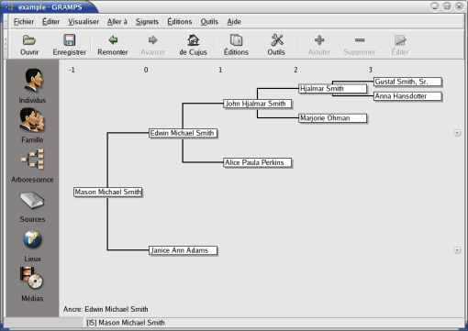Select the Arborescence pedigree view
The width and height of the screenshot is (468, 331).
click(32, 166)
